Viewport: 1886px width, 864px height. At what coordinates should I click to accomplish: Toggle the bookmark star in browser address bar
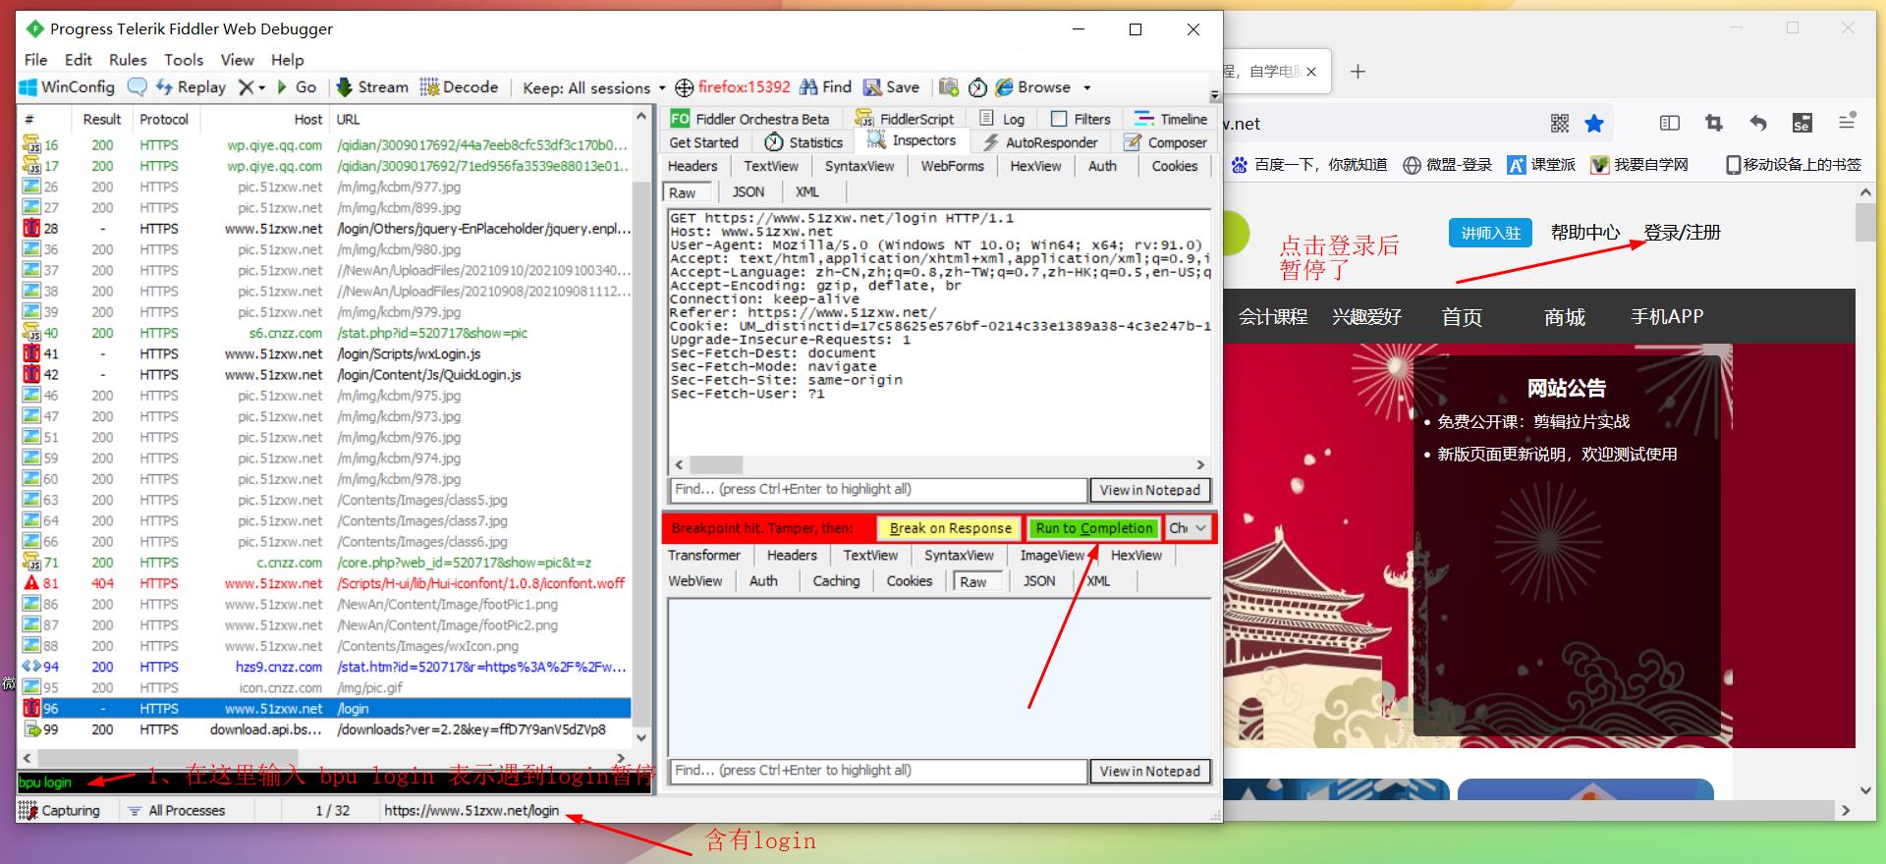click(x=1594, y=123)
